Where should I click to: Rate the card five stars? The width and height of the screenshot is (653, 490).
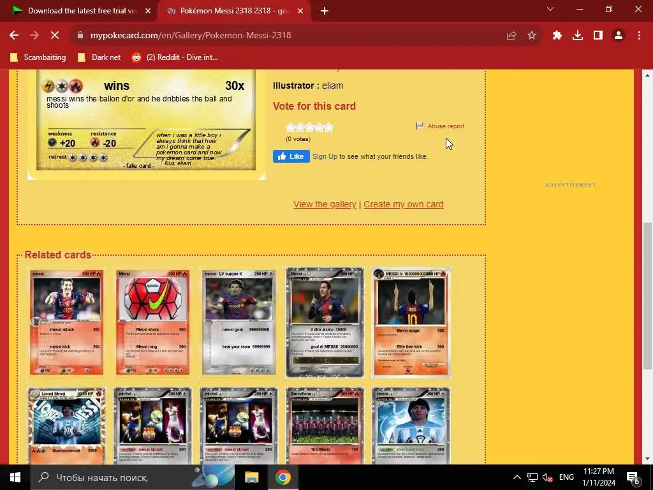point(329,128)
